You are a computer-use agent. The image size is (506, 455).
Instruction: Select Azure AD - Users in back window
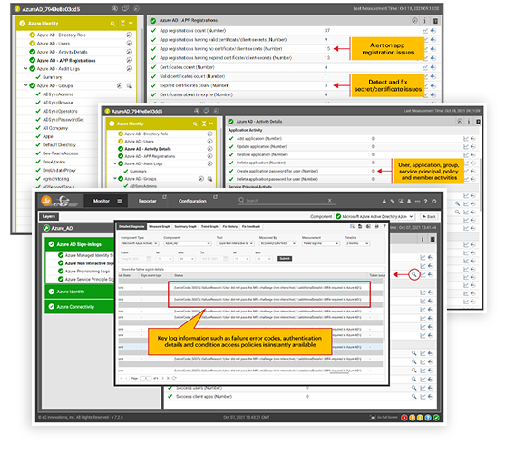(53, 44)
